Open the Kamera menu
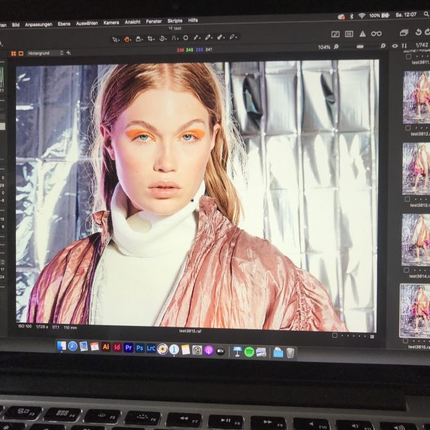 (x=112, y=23)
